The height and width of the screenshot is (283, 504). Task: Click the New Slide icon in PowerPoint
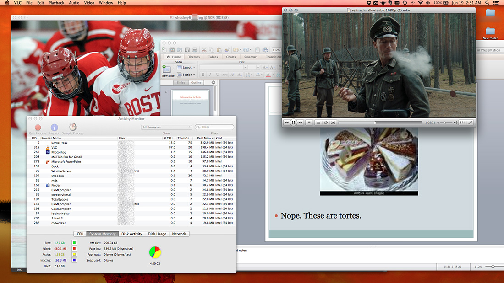click(166, 69)
